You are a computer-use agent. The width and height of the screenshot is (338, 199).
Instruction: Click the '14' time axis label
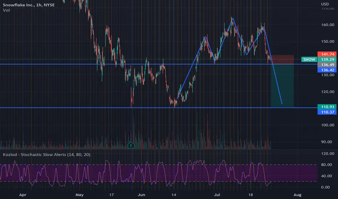click(x=173, y=195)
